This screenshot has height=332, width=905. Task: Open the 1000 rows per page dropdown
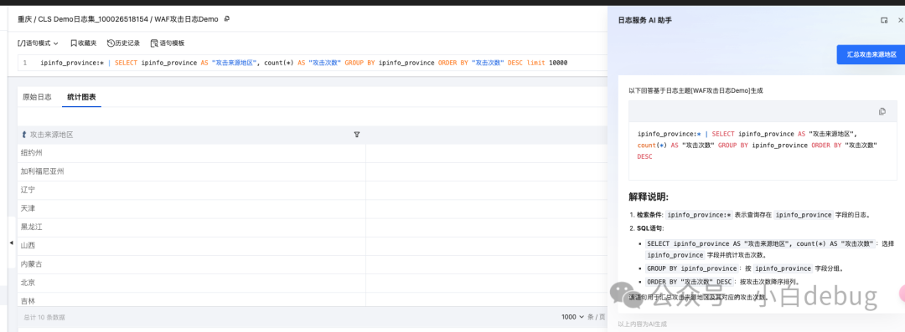click(x=572, y=317)
